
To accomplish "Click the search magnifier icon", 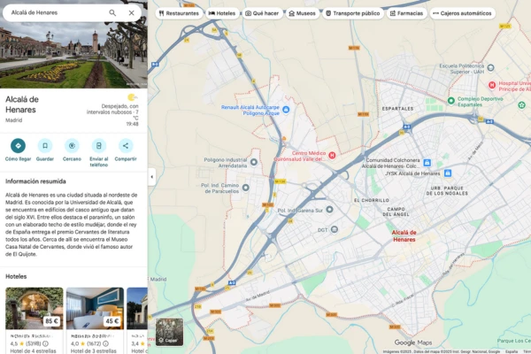I will (112, 13).
